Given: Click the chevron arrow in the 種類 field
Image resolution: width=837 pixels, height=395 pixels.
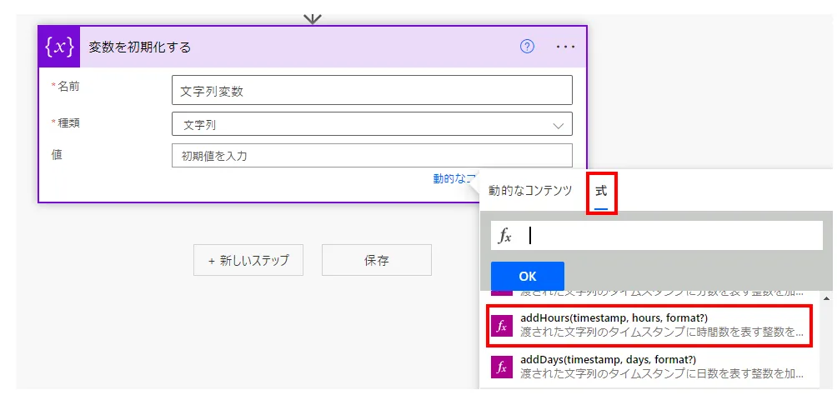Looking at the screenshot, I should tap(558, 125).
